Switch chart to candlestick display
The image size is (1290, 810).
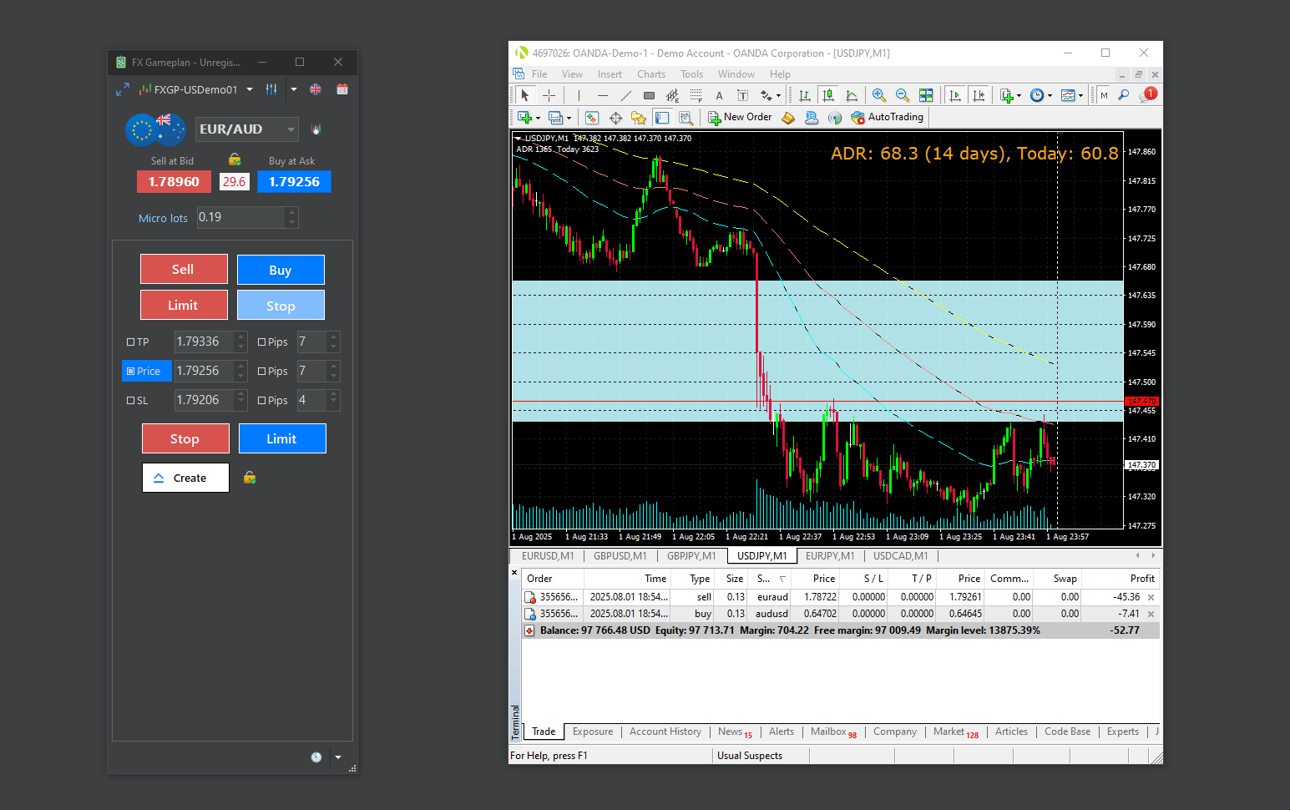pos(827,95)
